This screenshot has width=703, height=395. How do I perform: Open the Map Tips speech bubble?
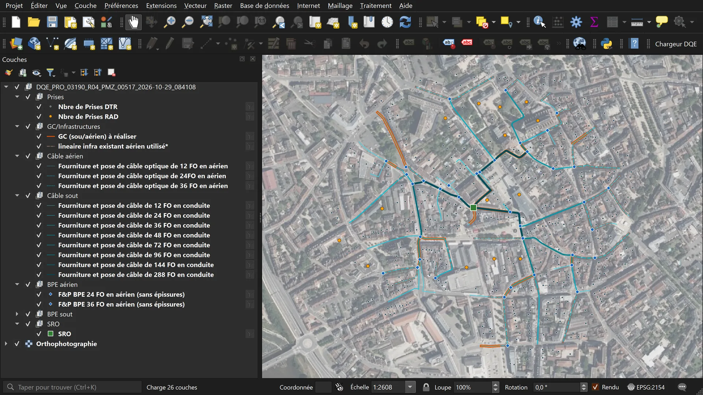click(x=662, y=22)
